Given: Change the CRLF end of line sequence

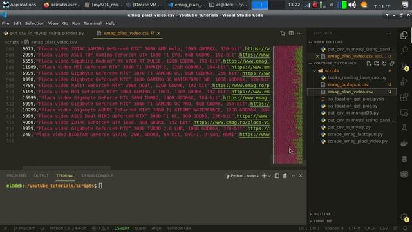Looking at the screenshot, I should [370, 228].
